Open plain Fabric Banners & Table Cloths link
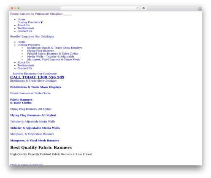Screen dimensions: 211x178 30,93
